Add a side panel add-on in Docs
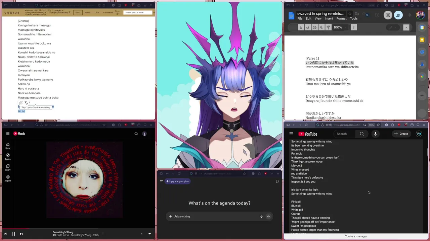 [x=422, y=96]
